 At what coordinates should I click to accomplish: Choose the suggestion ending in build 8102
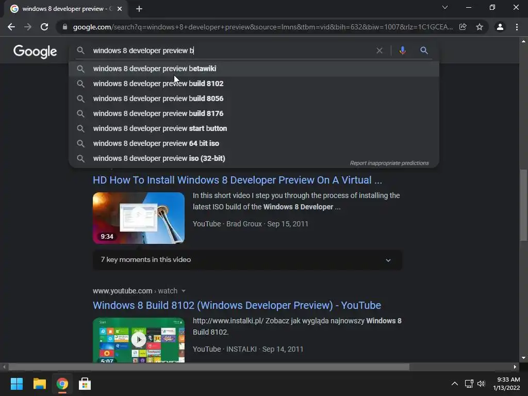(254, 84)
